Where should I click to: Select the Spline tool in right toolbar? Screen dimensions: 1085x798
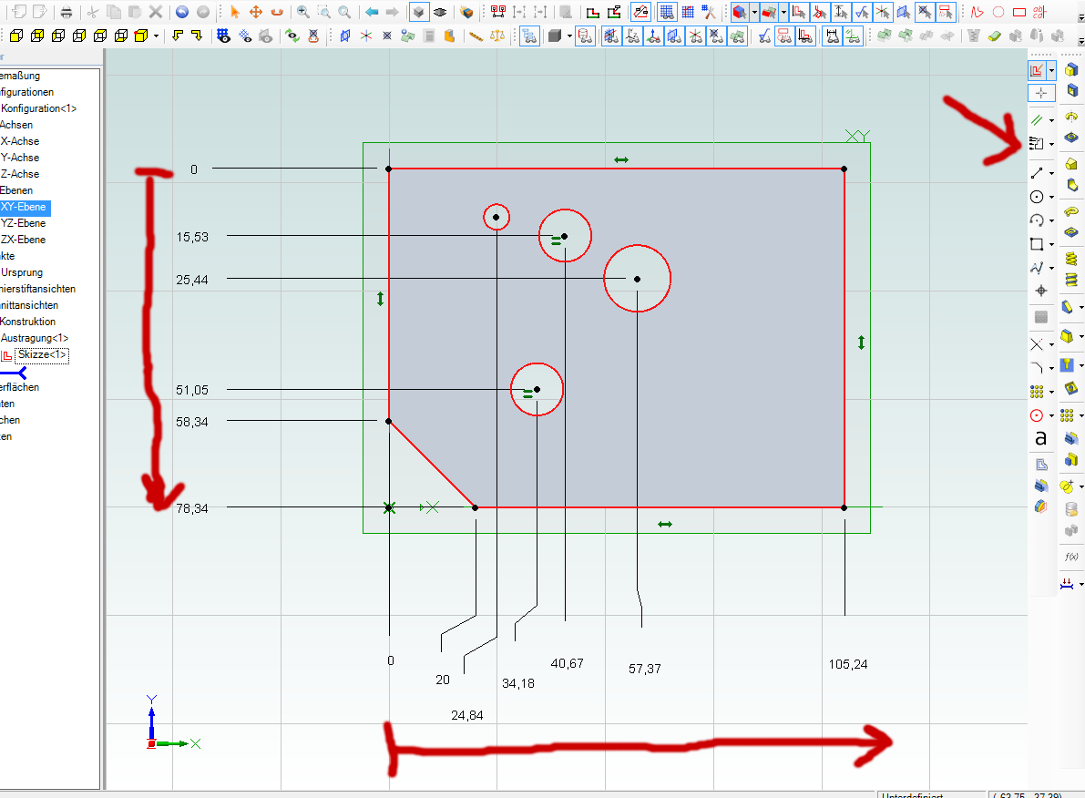(x=1037, y=268)
